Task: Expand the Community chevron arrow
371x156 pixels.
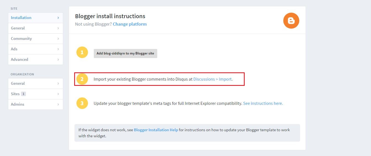Action: pos(58,39)
